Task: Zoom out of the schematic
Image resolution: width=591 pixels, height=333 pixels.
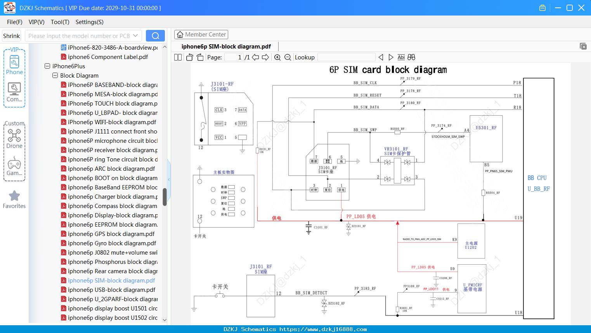Action: pos(288,57)
